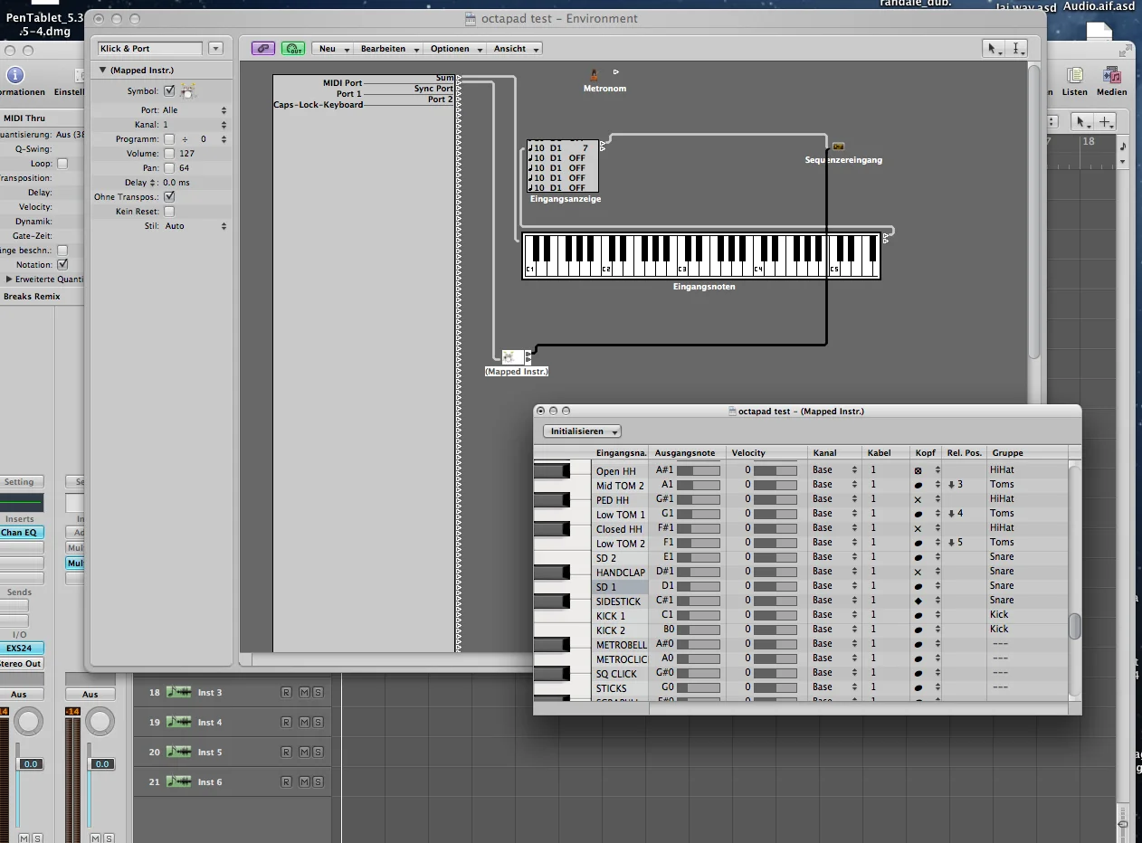Disable the Ohne Transpos. checkbox

[x=169, y=197]
